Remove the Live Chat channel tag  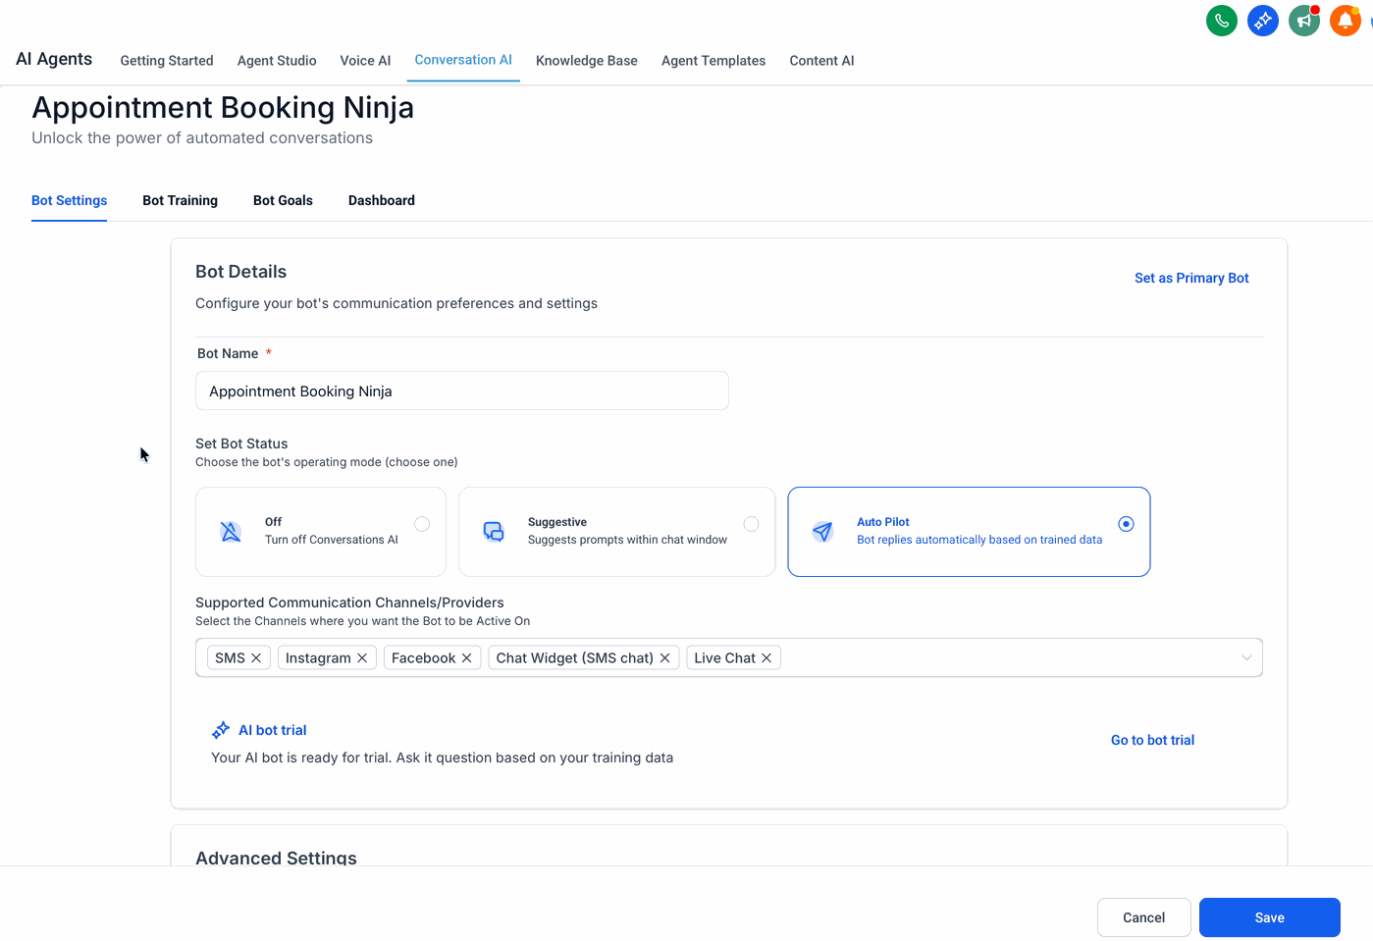click(767, 658)
